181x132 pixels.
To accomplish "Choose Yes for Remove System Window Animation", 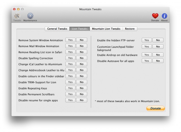I will coord(70,40).
